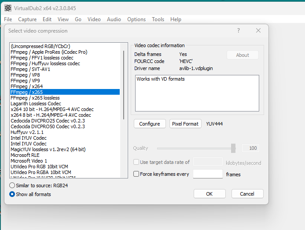Select FFmpeg / Huffyuv lossless codec
The height and width of the screenshot is (230, 305).
point(65,63)
